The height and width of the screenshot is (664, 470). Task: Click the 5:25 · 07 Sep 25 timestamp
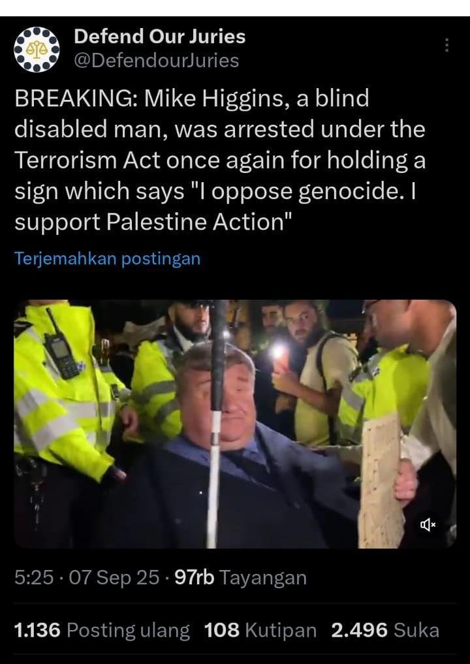point(87,577)
